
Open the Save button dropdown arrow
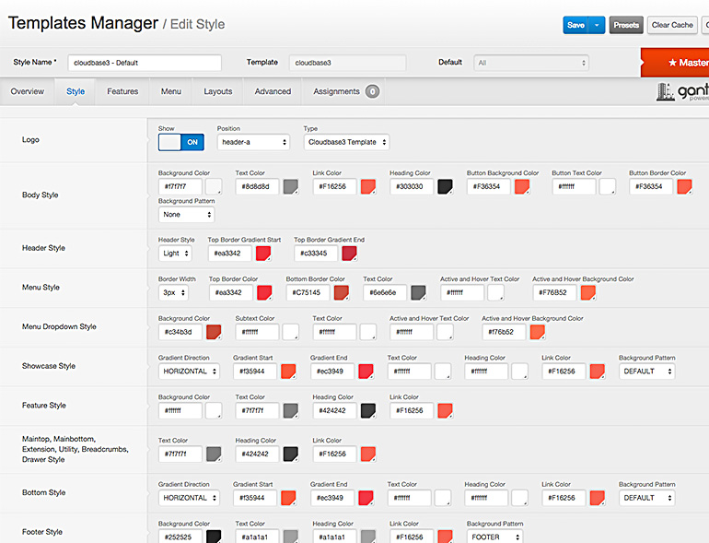coord(597,25)
